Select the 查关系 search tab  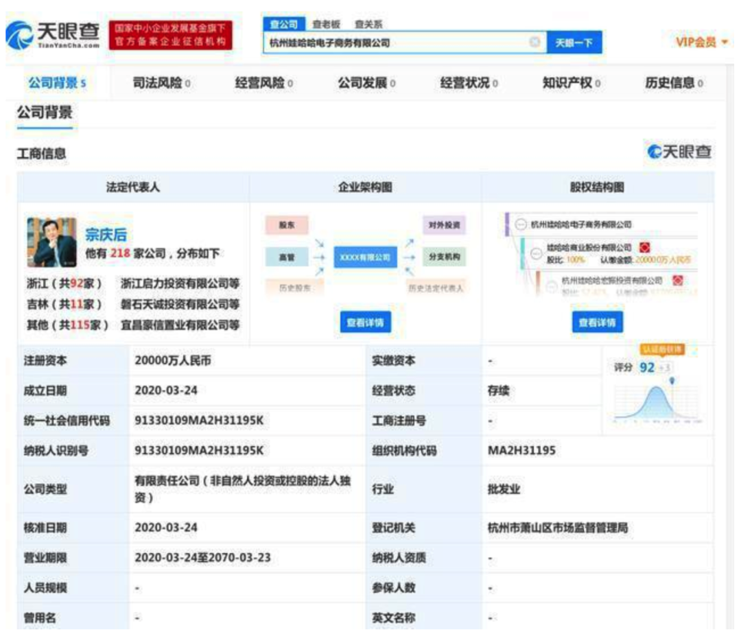point(368,24)
